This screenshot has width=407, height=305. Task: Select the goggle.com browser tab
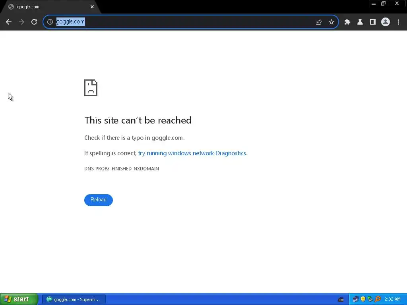(50, 7)
